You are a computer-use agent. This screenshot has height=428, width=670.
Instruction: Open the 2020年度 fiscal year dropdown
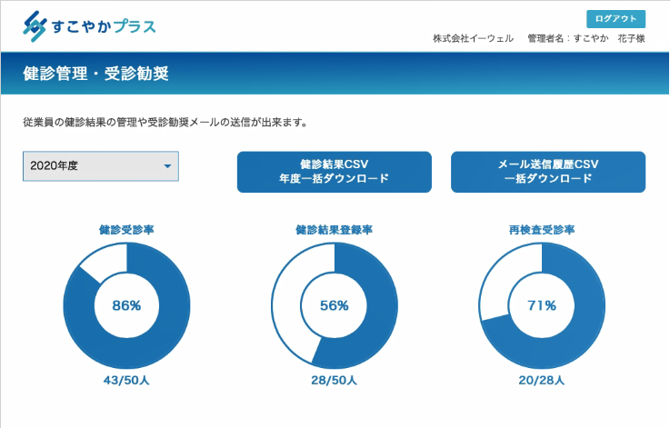tap(100, 166)
